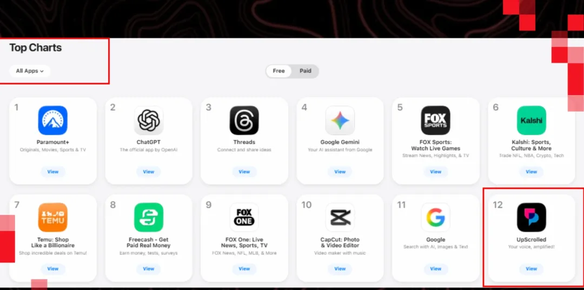Switch the chart toggle to Paid
The height and width of the screenshot is (290, 584).
click(306, 71)
